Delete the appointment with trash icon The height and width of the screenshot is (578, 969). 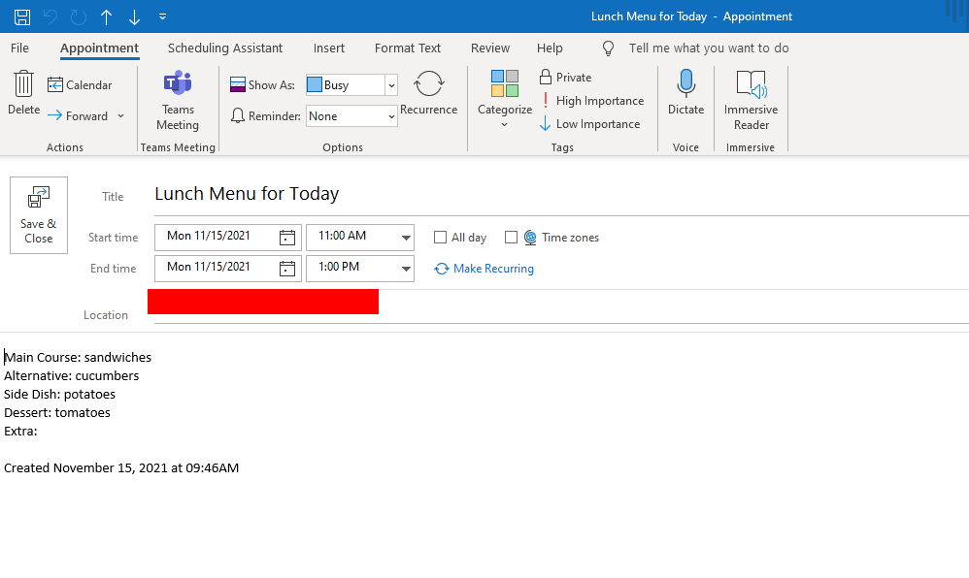coord(23,93)
